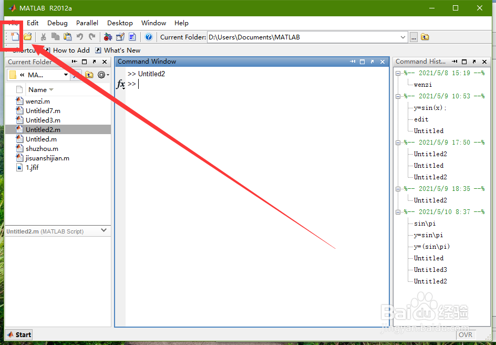Minimize the Current Folder panel
Image resolution: width=496 pixels, height=345 pixels.
pos(74,62)
